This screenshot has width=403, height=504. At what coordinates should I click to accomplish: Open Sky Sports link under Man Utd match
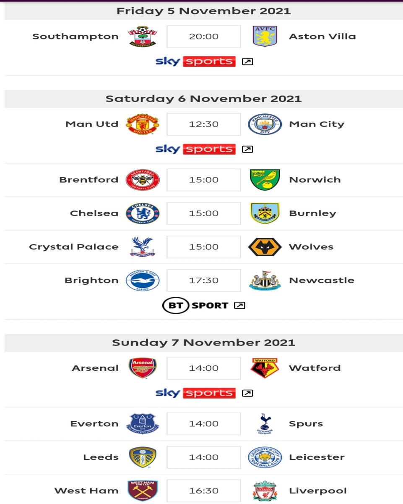(x=195, y=149)
